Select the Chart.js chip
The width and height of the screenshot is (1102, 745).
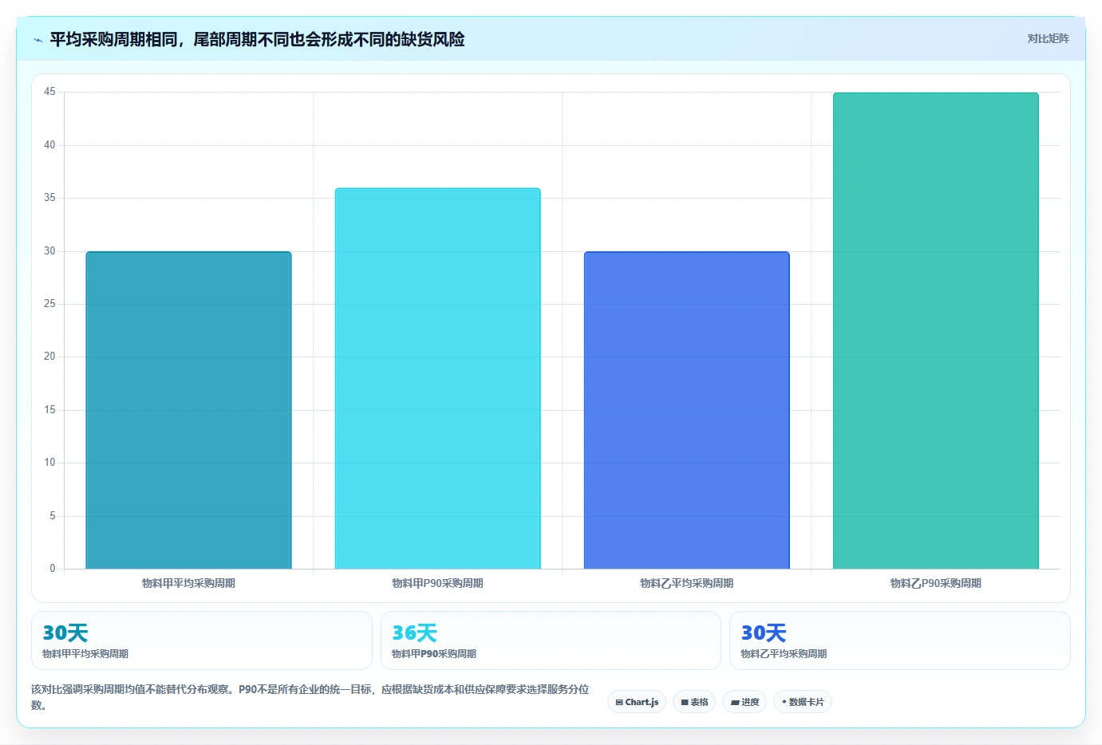[637, 702]
